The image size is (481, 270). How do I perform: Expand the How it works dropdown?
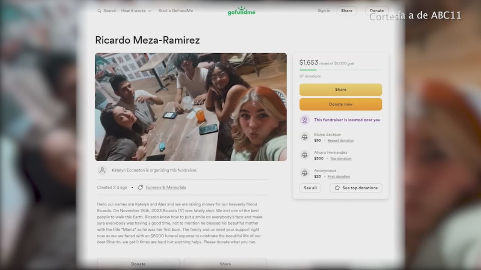(136, 11)
